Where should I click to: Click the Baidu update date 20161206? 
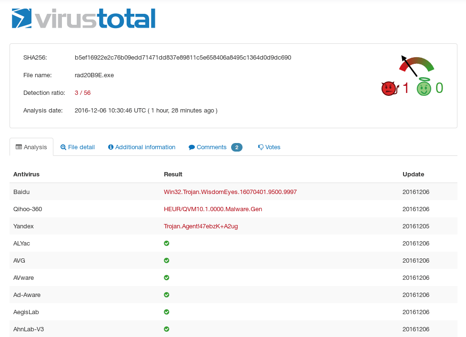pyautogui.click(x=416, y=192)
